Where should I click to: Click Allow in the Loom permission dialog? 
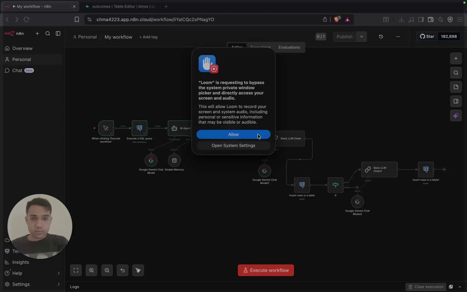pyautogui.click(x=233, y=134)
